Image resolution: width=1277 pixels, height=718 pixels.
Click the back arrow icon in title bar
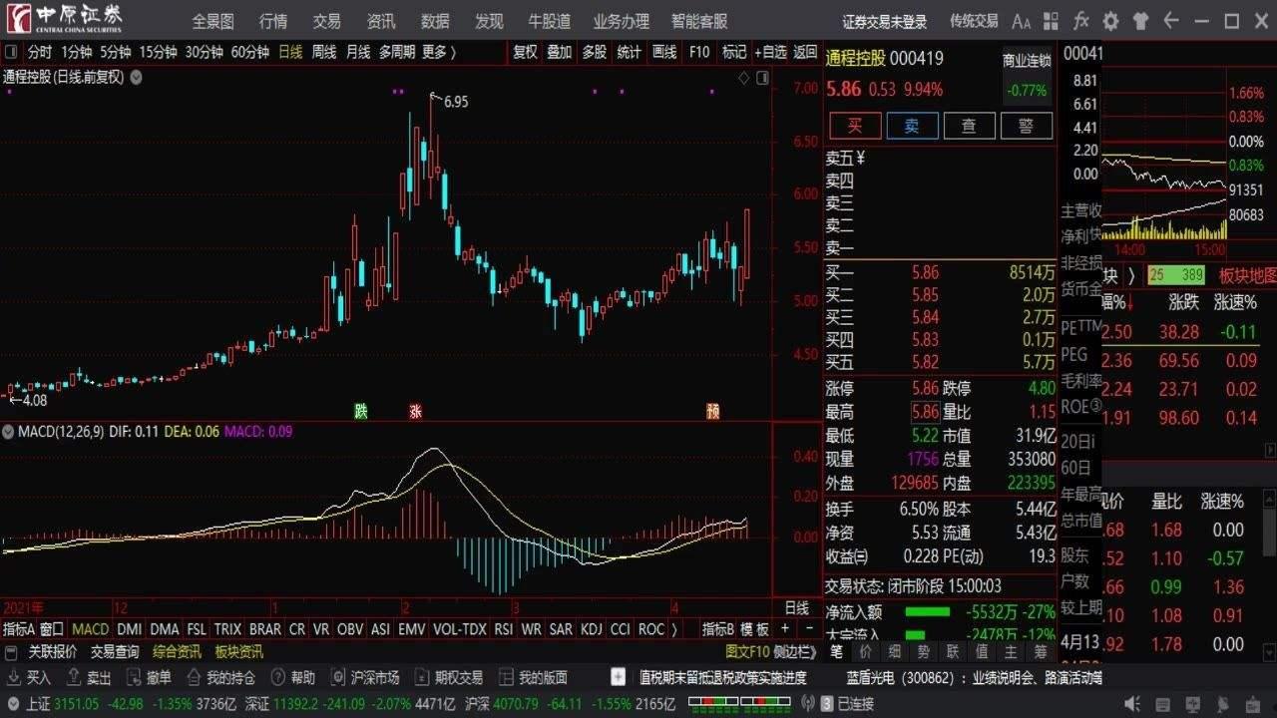pyautogui.click(x=1171, y=21)
